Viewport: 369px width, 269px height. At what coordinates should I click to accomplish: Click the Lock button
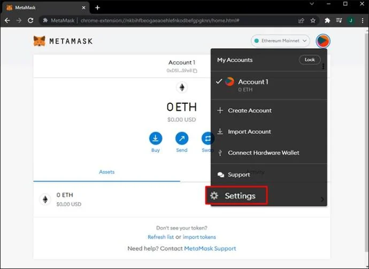click(310, 60)
